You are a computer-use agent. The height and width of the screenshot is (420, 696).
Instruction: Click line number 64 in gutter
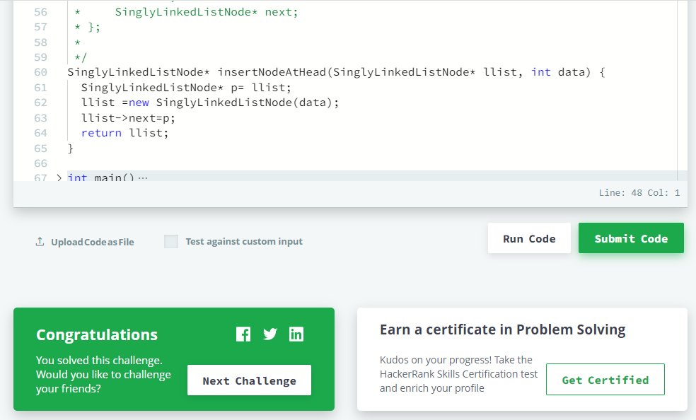pyautogui.click(x=40, y=133)
